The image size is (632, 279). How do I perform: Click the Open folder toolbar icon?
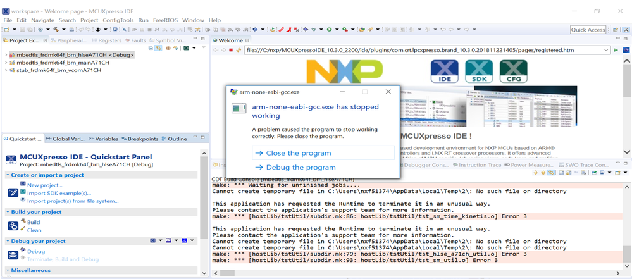361,30
